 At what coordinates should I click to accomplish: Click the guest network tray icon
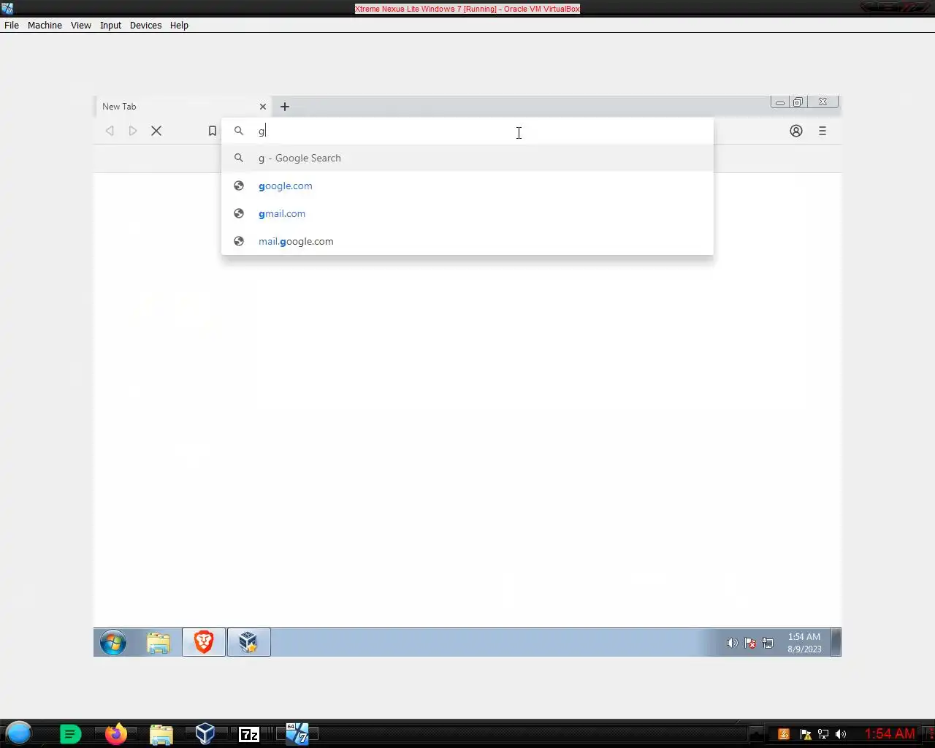coord(768,643)
